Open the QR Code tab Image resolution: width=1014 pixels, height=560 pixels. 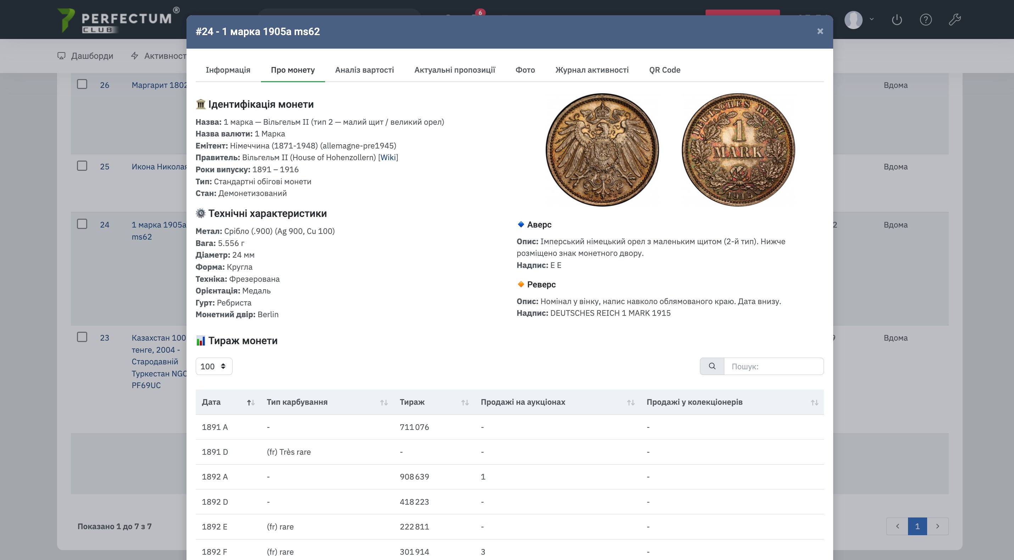tap(664, 70)
